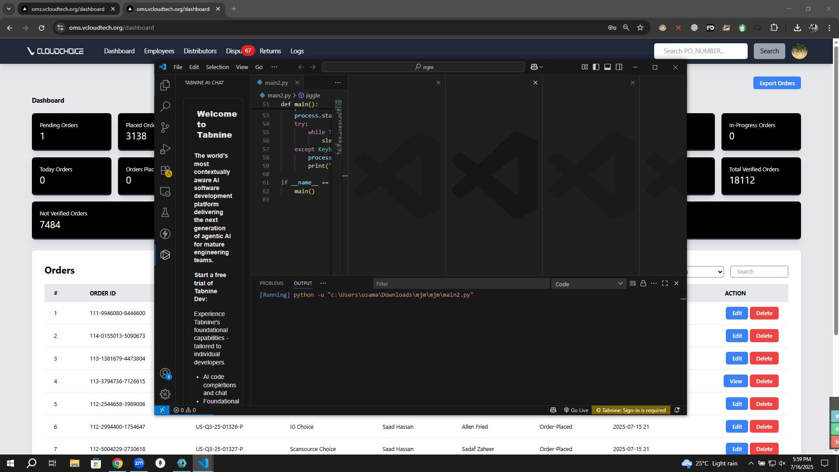
Task: Focus the Search PO_NUMBER input field
Action: tap(700, 51)
